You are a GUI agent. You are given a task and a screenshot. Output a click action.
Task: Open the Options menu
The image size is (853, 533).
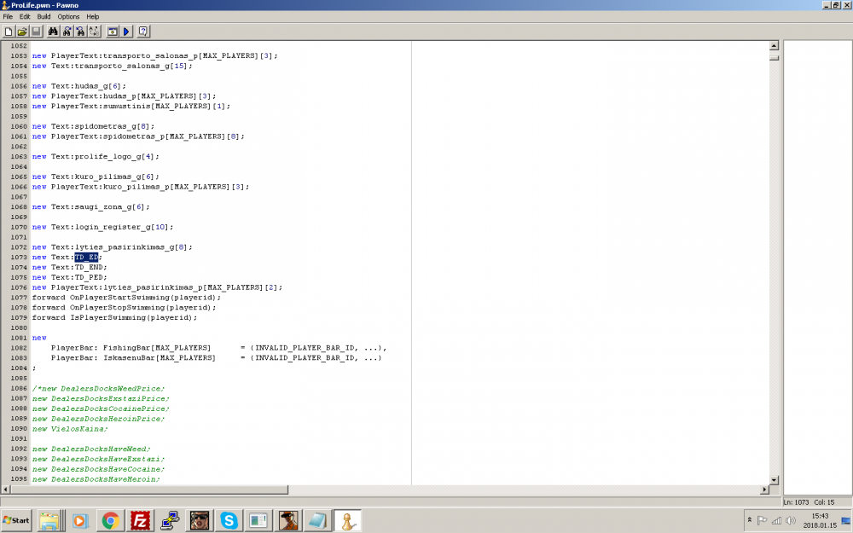(x=68, y=17)
